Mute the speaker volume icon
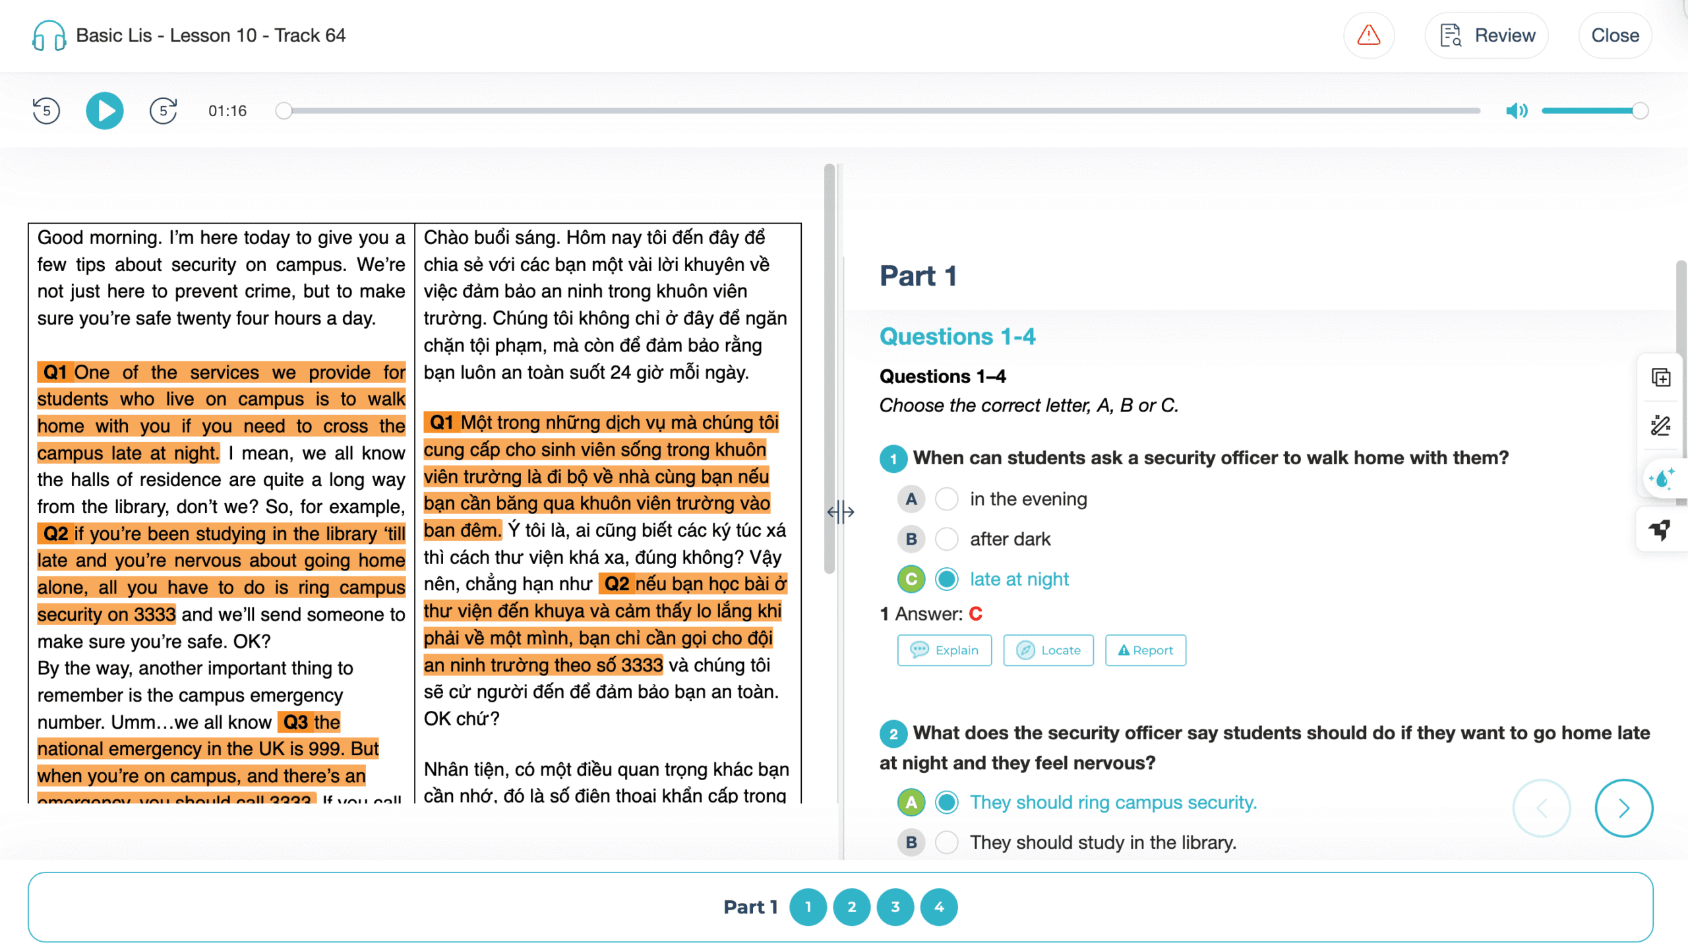Viewport: 1688px width, 949px height. tap(1515, 111)
